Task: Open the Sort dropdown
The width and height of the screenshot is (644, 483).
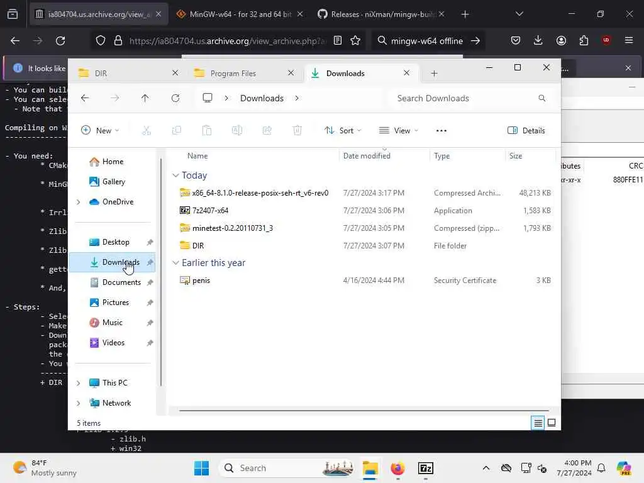Action: 343,131
